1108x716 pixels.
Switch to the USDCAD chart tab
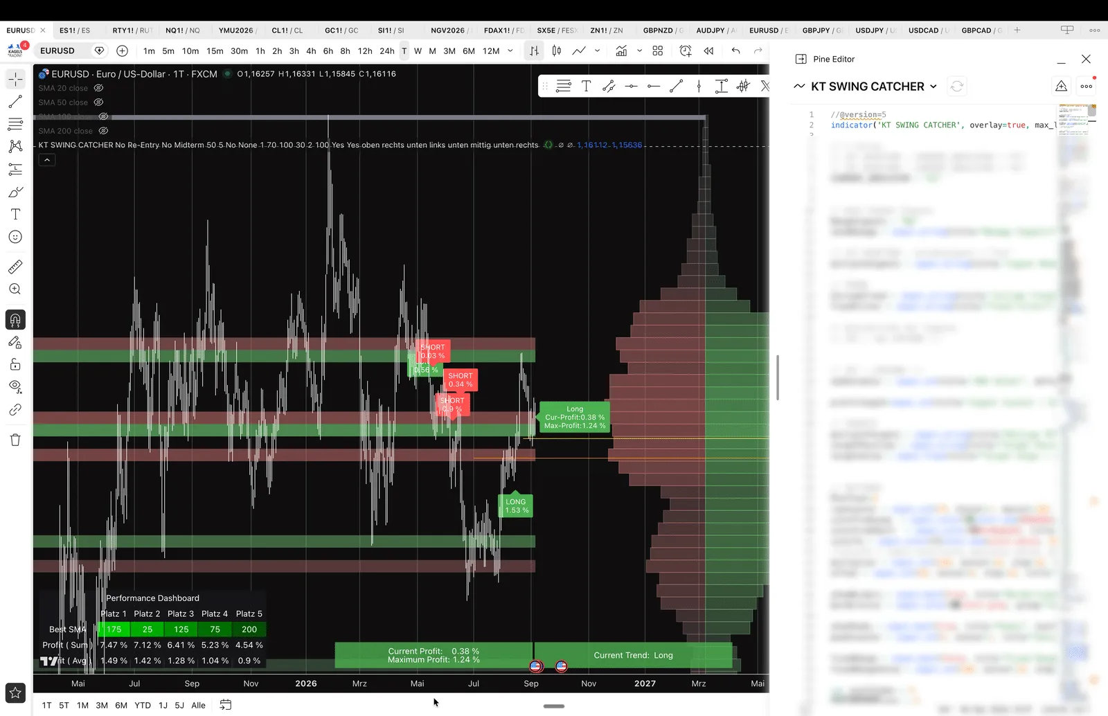[928, 30]
